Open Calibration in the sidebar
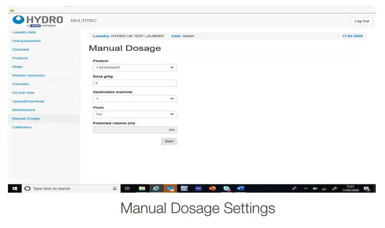 click(22, 127)
